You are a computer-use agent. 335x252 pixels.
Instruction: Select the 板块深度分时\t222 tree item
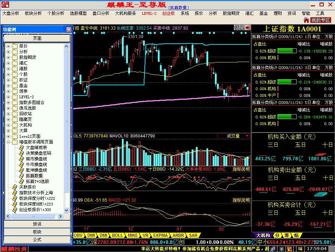click(37, 198)
